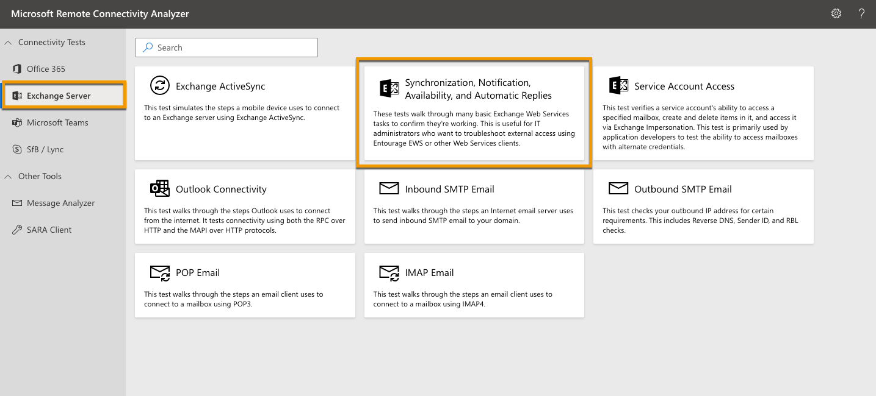This screenshot has height=396, width=876.
Task: Click the Outlook Connectivity icon
Action: [160, 188]
